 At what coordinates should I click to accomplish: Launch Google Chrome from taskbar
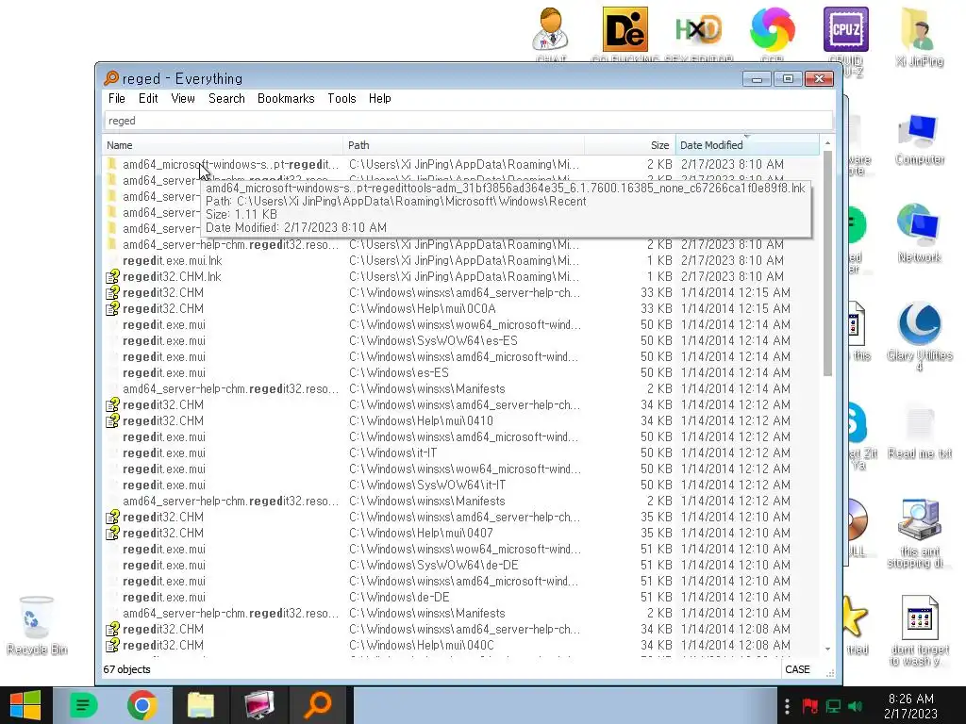point(142,705)
